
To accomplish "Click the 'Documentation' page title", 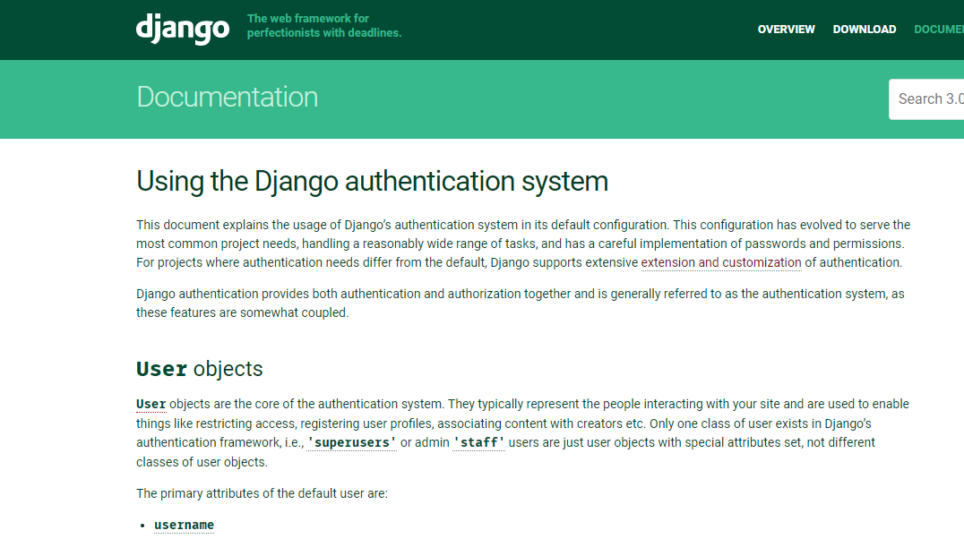I will 227,97.
